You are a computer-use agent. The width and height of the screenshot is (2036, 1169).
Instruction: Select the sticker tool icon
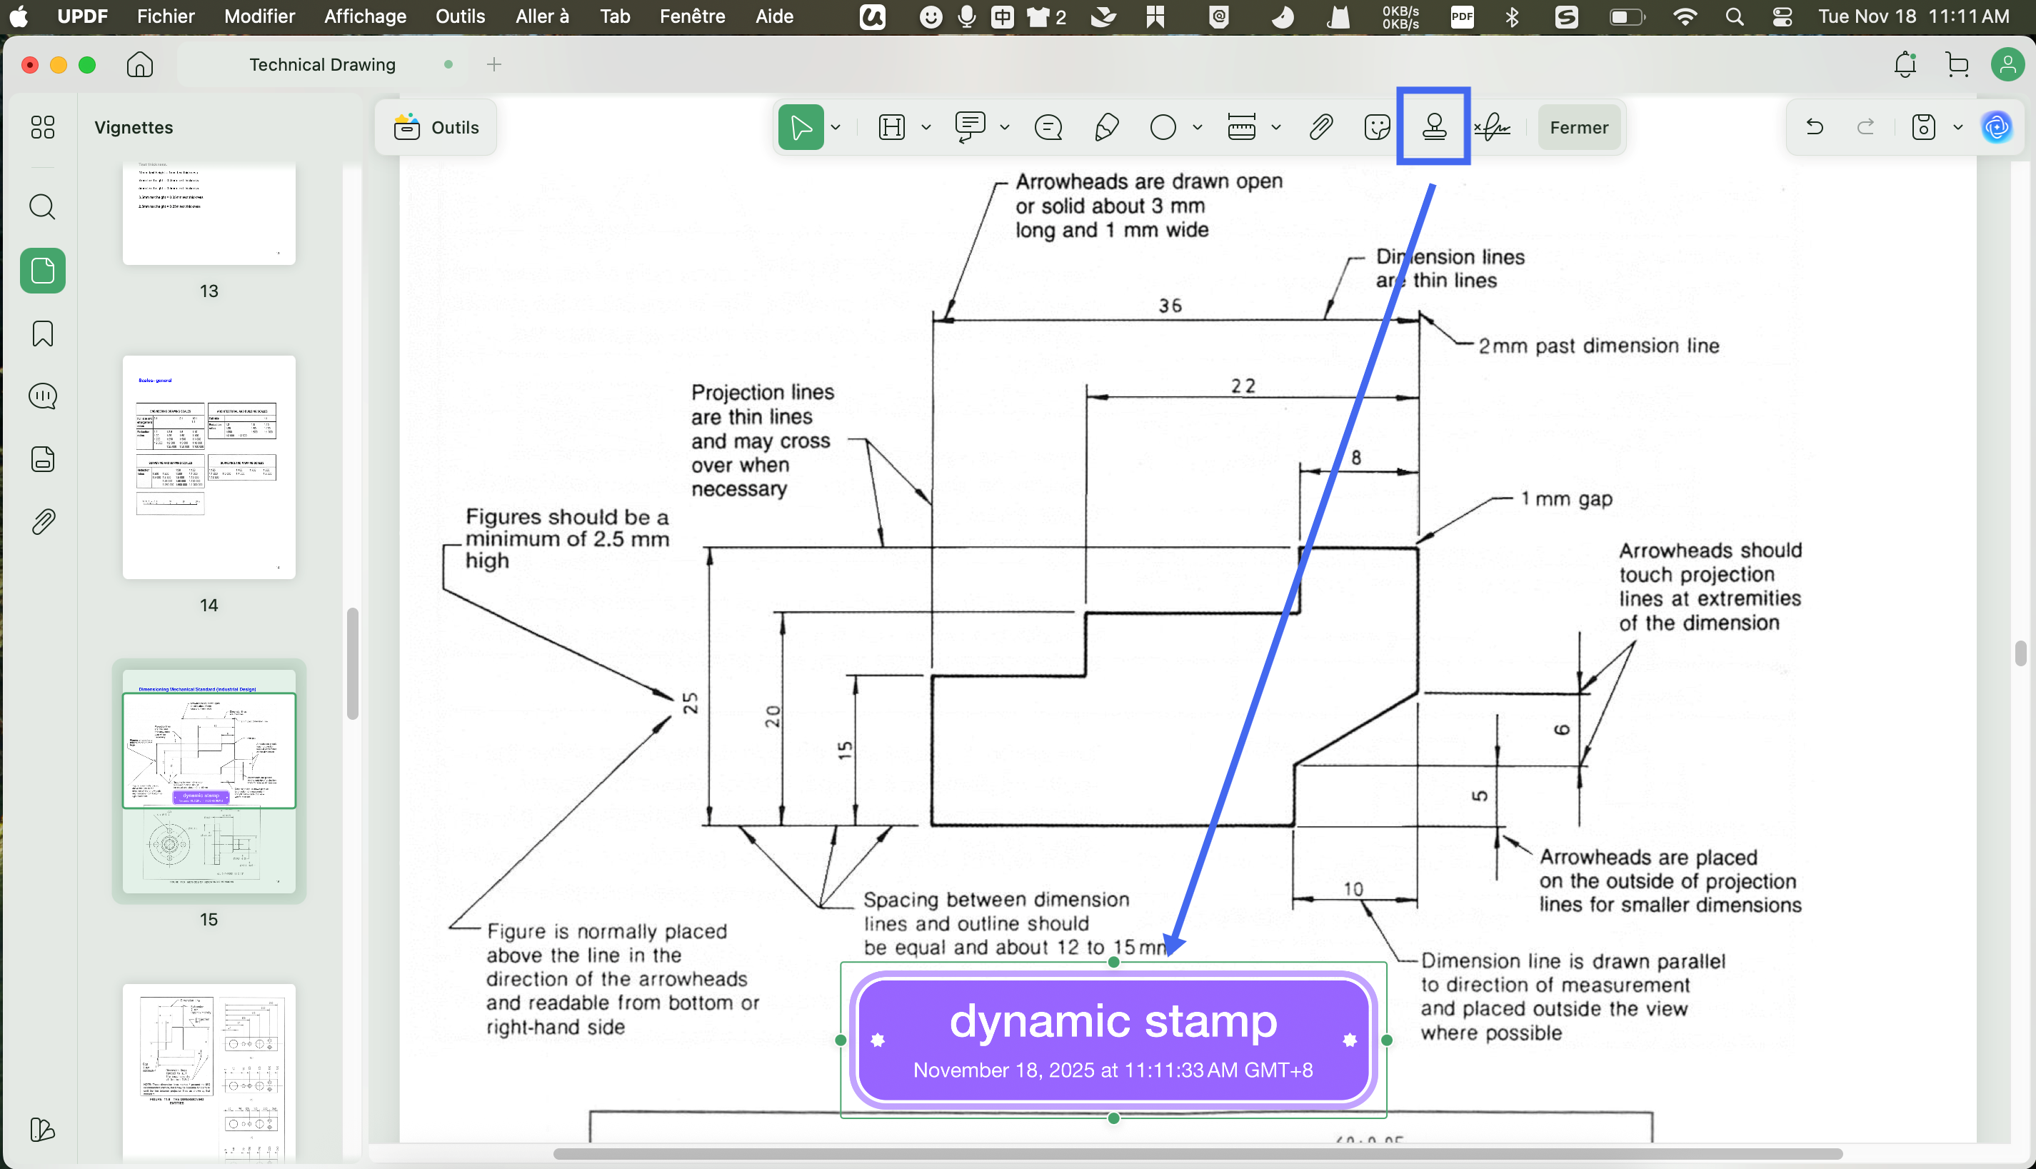[x=1377, y=127]
